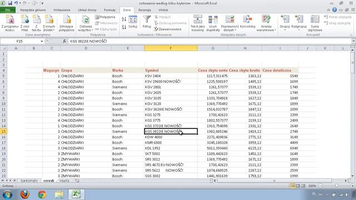
Task: Switch to Page Layout view button
Action: [x=298, y=186]
